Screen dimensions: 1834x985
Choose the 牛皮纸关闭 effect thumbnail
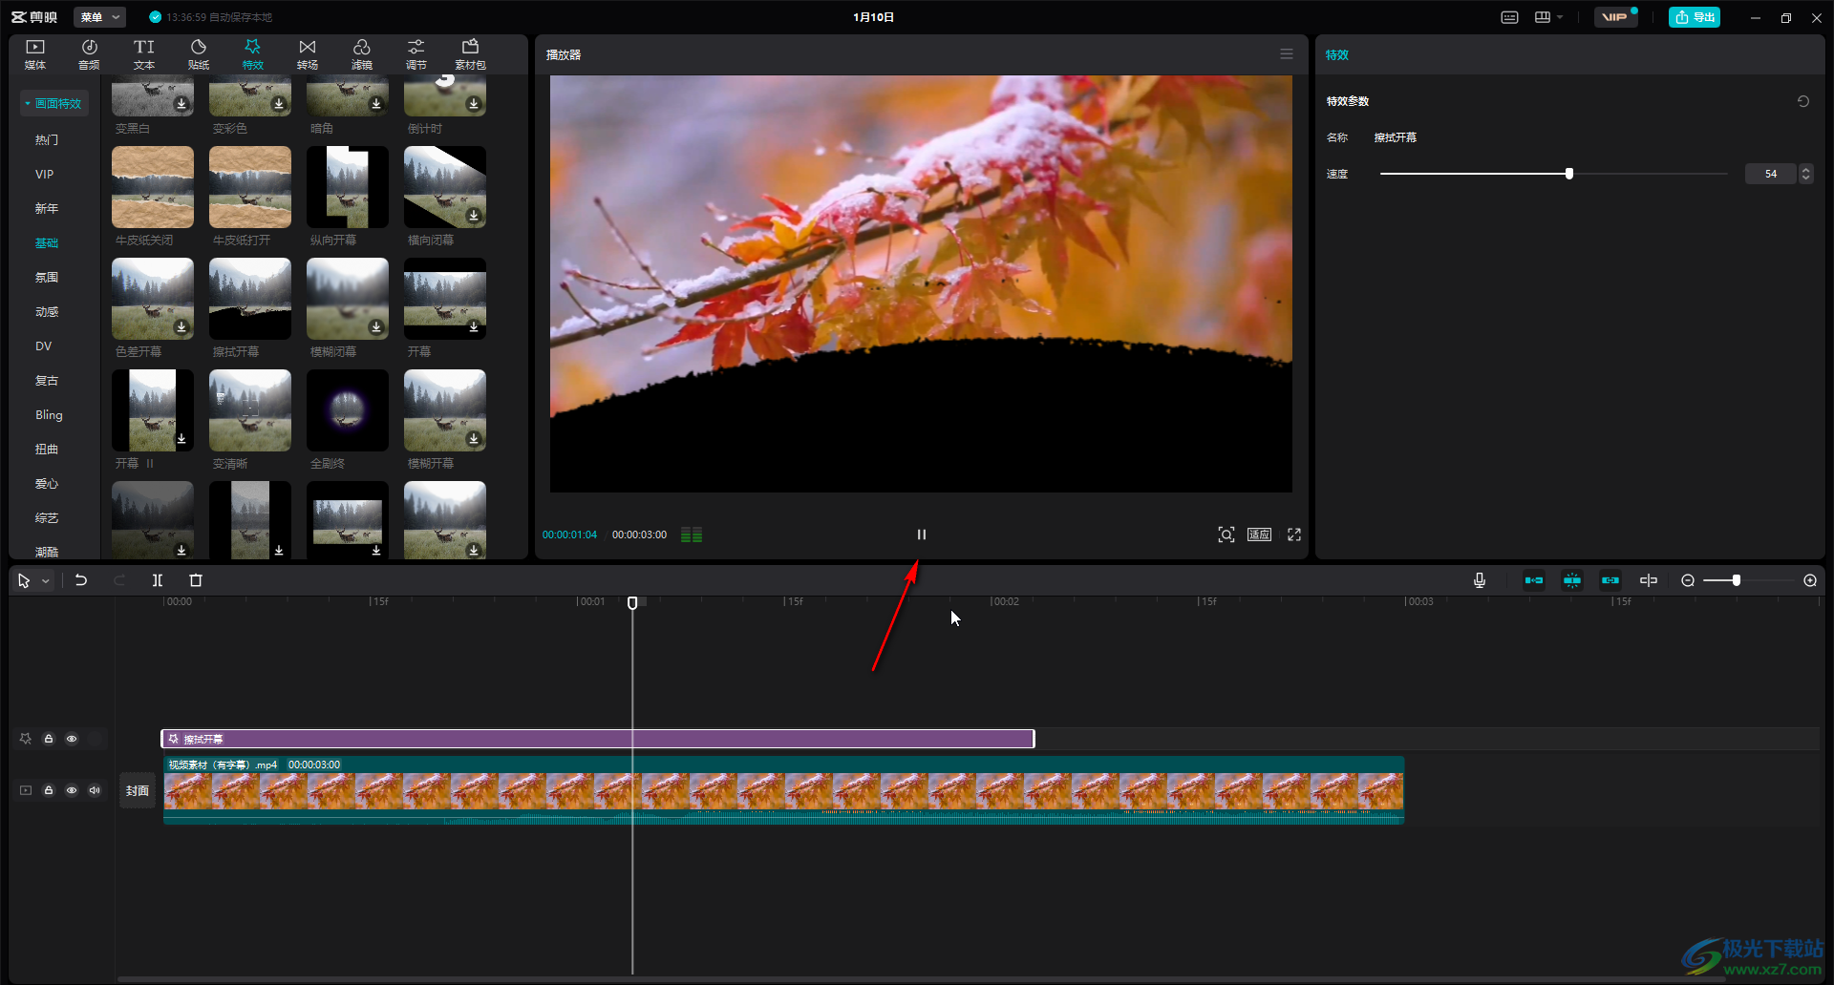tap(153, 187)
